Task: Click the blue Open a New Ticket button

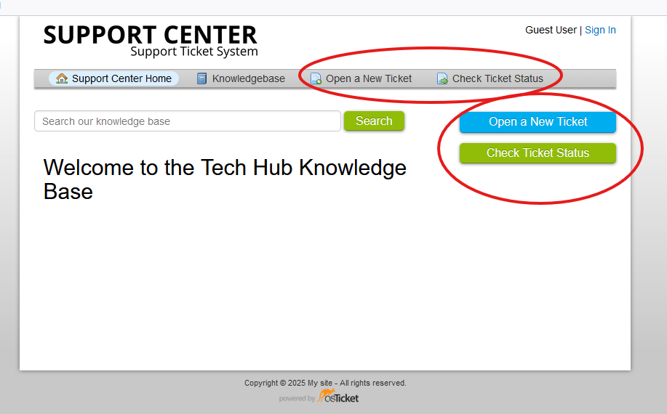Action: tap(538, 122)
